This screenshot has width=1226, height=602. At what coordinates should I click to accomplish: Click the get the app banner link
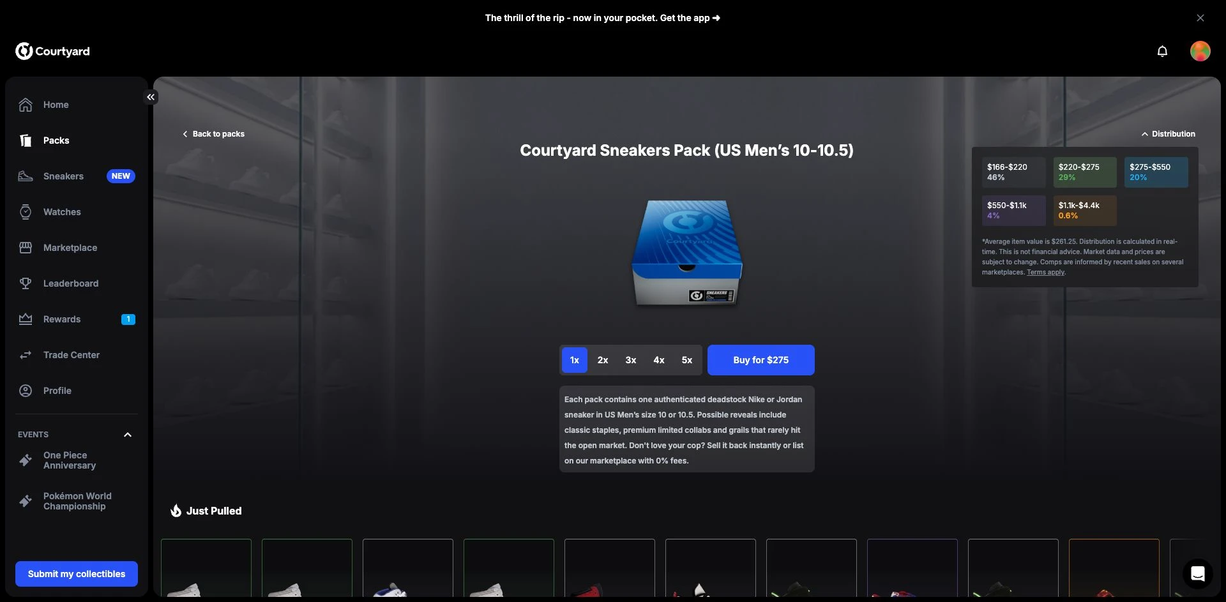point(603,18)
